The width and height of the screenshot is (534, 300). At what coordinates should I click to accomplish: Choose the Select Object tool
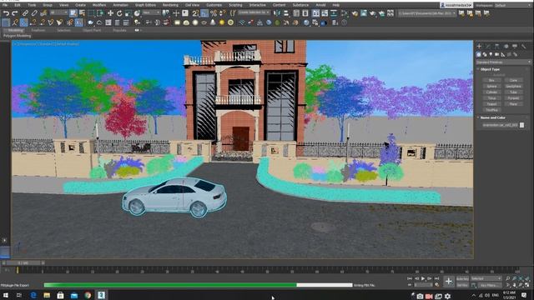tap(73, 13)
